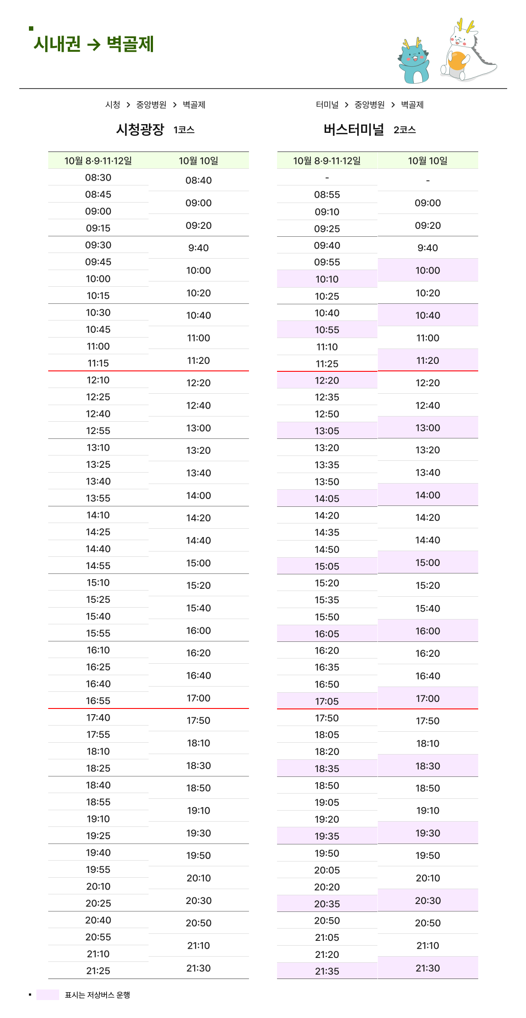
Task: Select the 버스터미널 2코스 heading
Action: point(369,129)
